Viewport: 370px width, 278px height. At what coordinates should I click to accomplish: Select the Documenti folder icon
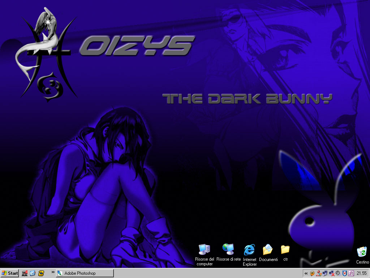268,250
